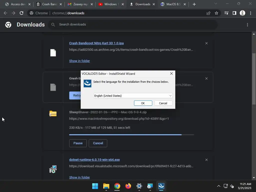The image size is (256, 192).
Task: Share this page using address bar icon
Action: click(x=208, y=13)
